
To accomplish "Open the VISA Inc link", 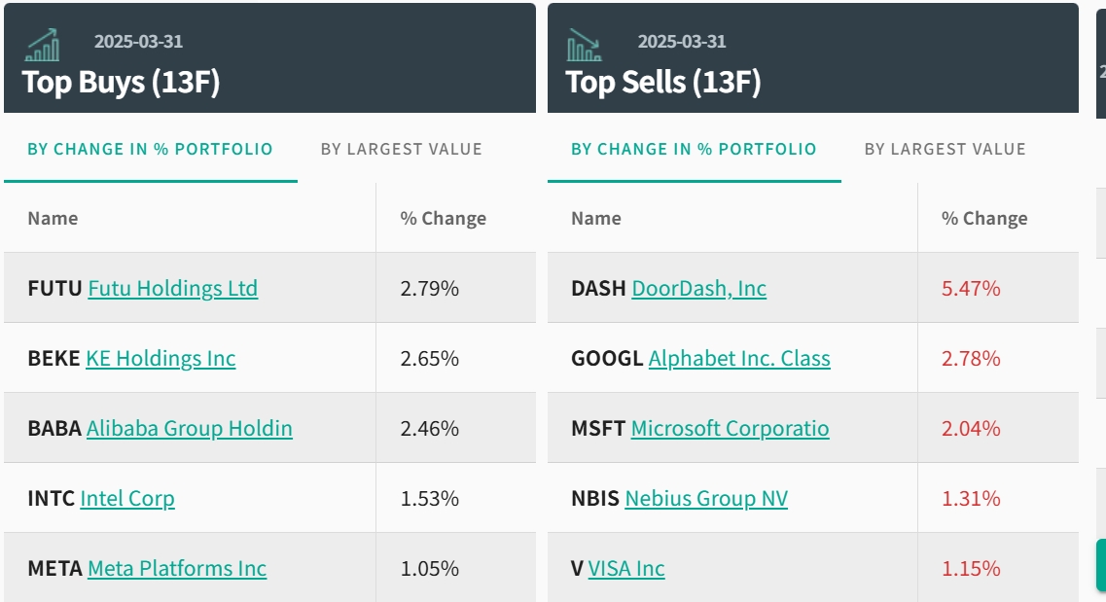I will point(626,569).
